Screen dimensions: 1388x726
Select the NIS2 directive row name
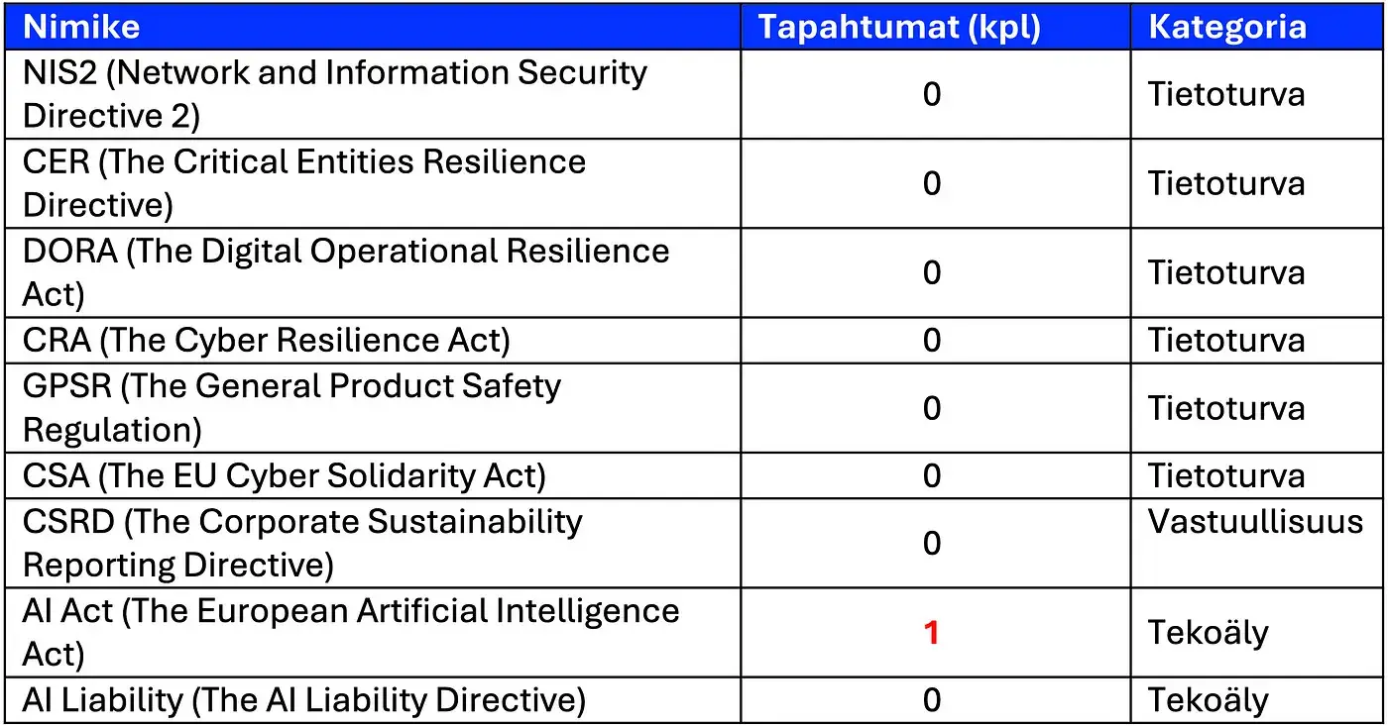[372, 94]
